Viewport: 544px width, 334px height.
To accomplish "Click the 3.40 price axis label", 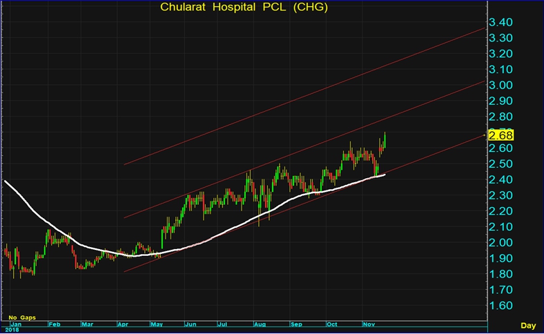I will pos(501,22).
